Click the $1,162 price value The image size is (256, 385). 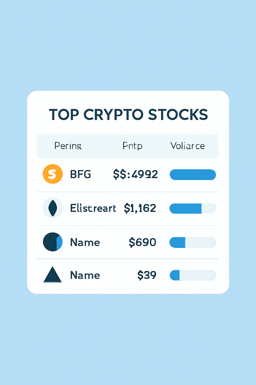point(140,208)
